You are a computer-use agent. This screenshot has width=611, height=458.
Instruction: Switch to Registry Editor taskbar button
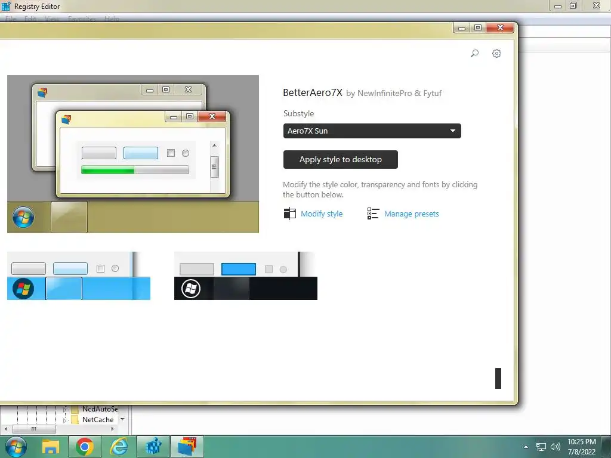[153, 447]
